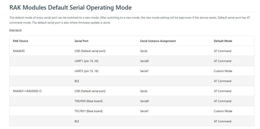Select the "TX1/RX1 (Base board)" cell

point(87,111)
